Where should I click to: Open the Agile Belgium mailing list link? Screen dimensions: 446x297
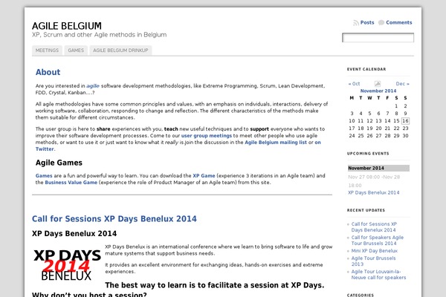point(276,142)
